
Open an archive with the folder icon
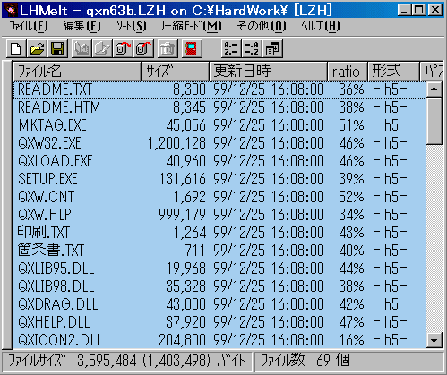pyautogui.click(x=37, y=48)
